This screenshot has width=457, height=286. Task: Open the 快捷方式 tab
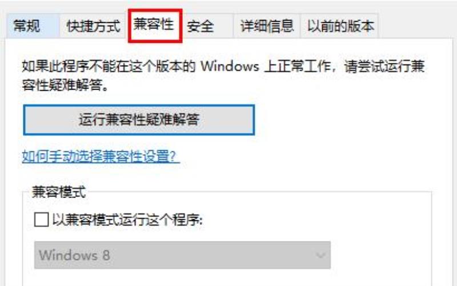[93, 26]
